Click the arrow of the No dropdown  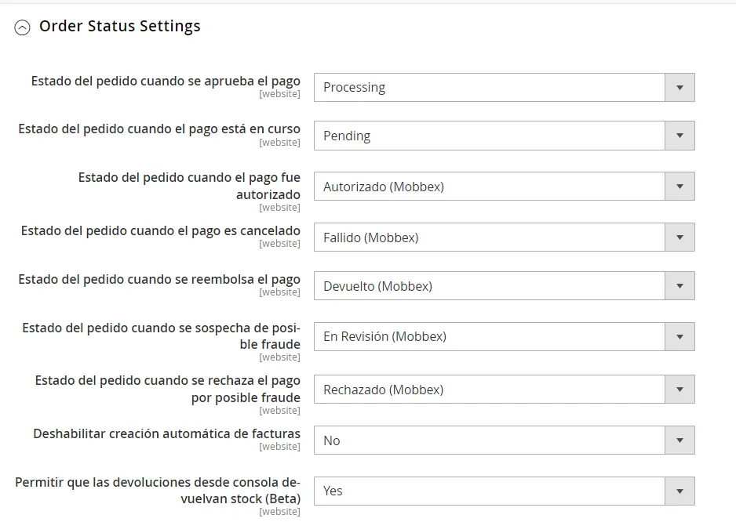(680, 440)
